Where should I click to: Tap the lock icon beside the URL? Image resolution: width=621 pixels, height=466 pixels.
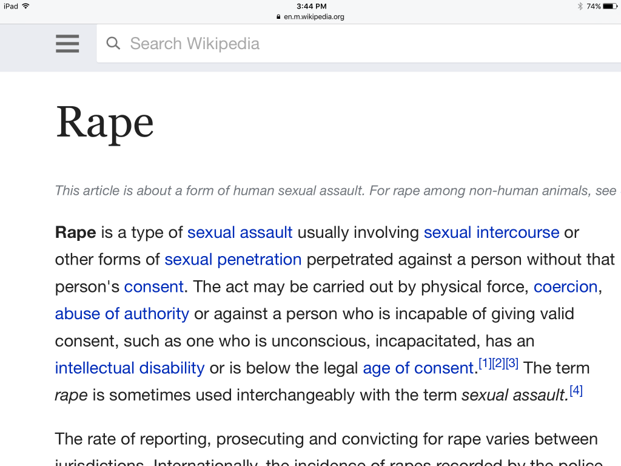(278, 16)
